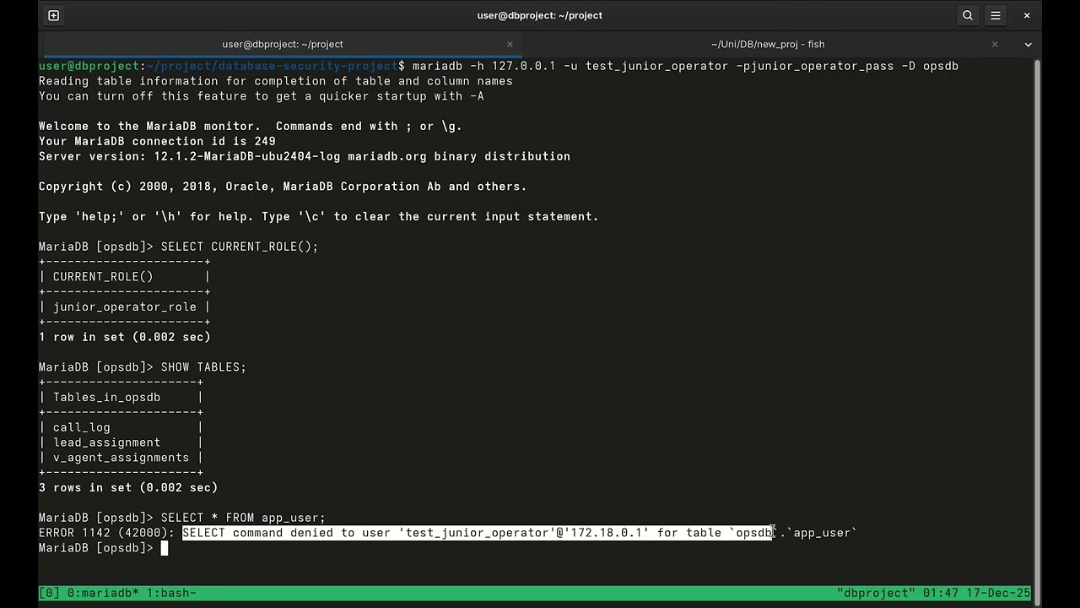Close the user@dbproject project tab
The height and width of the screenshot is (608, 1080).
tap(510, 44)
